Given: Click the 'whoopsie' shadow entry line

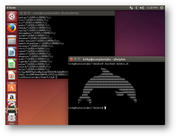Looking at the screenshot, I should point(36,56).
